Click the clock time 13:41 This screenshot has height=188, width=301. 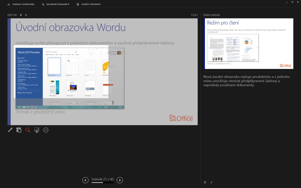coord(194,15)
